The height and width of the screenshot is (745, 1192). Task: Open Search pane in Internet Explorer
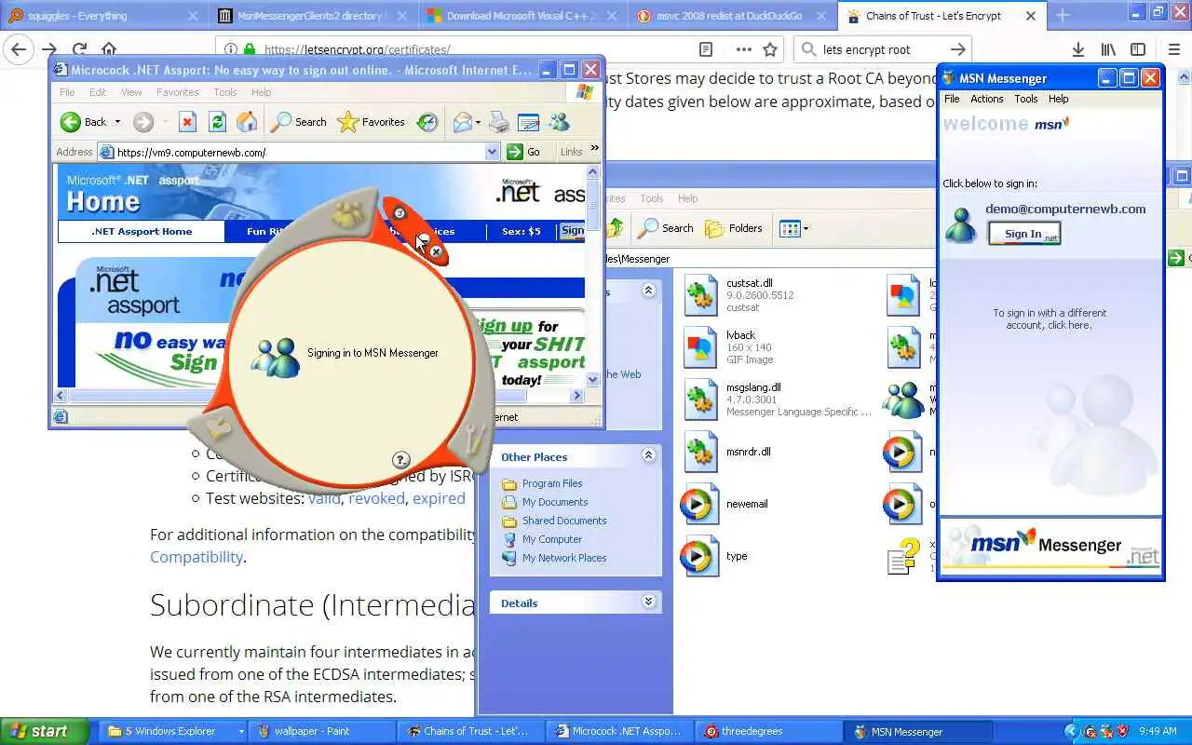click(x=298, y=122)
